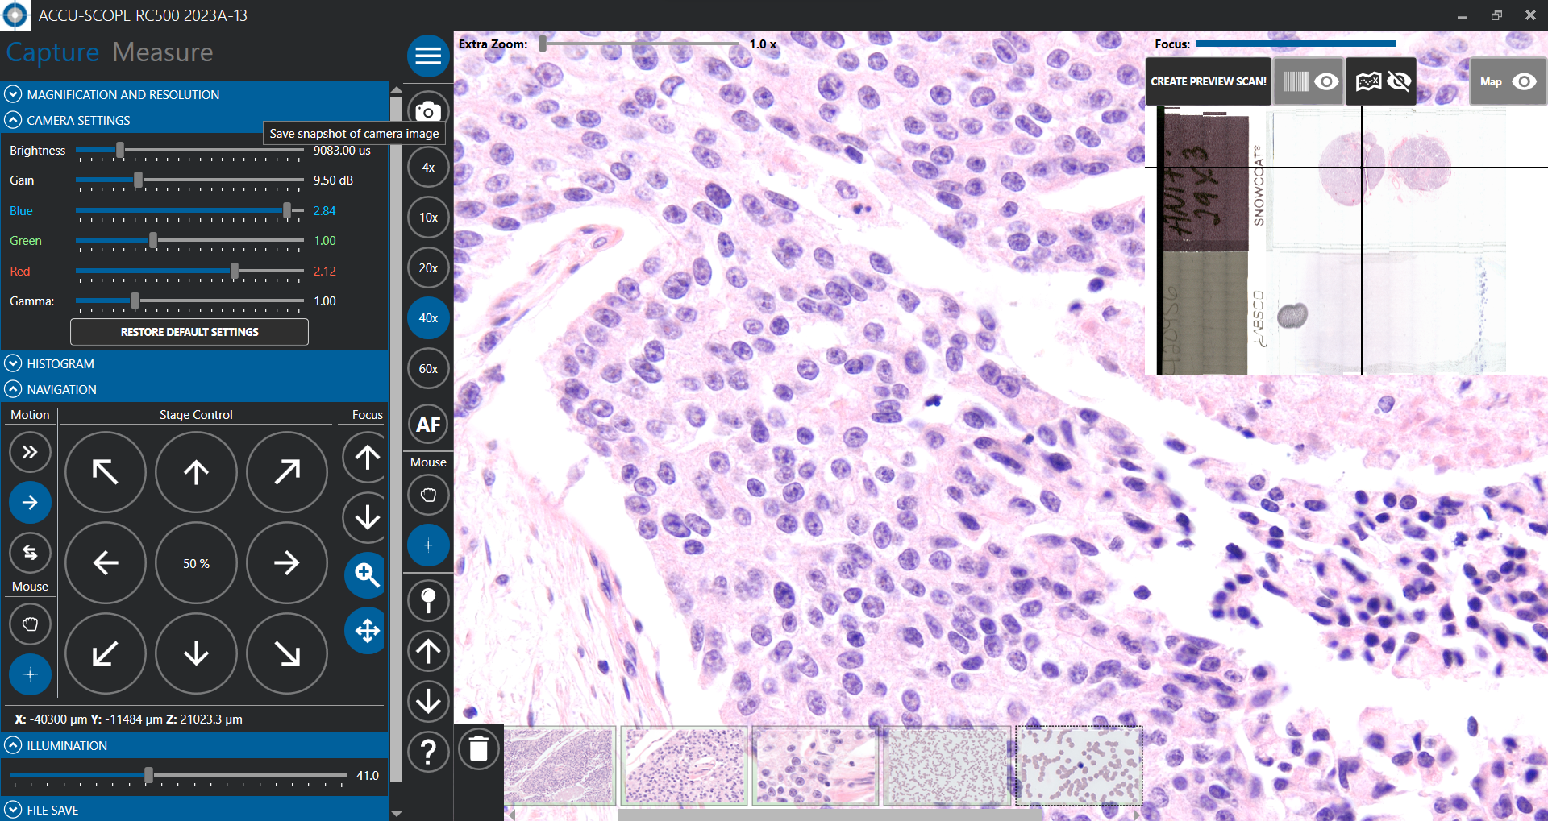This screenshot has width=1548, height=821.
Task: Adjust the Brightness slider handle
Action: click(x=120, y=151)
